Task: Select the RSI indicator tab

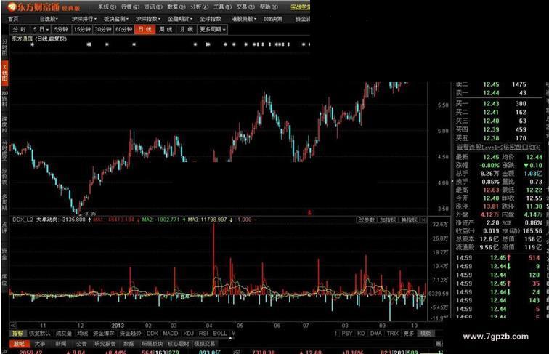Action: click(x=203, y=334)
